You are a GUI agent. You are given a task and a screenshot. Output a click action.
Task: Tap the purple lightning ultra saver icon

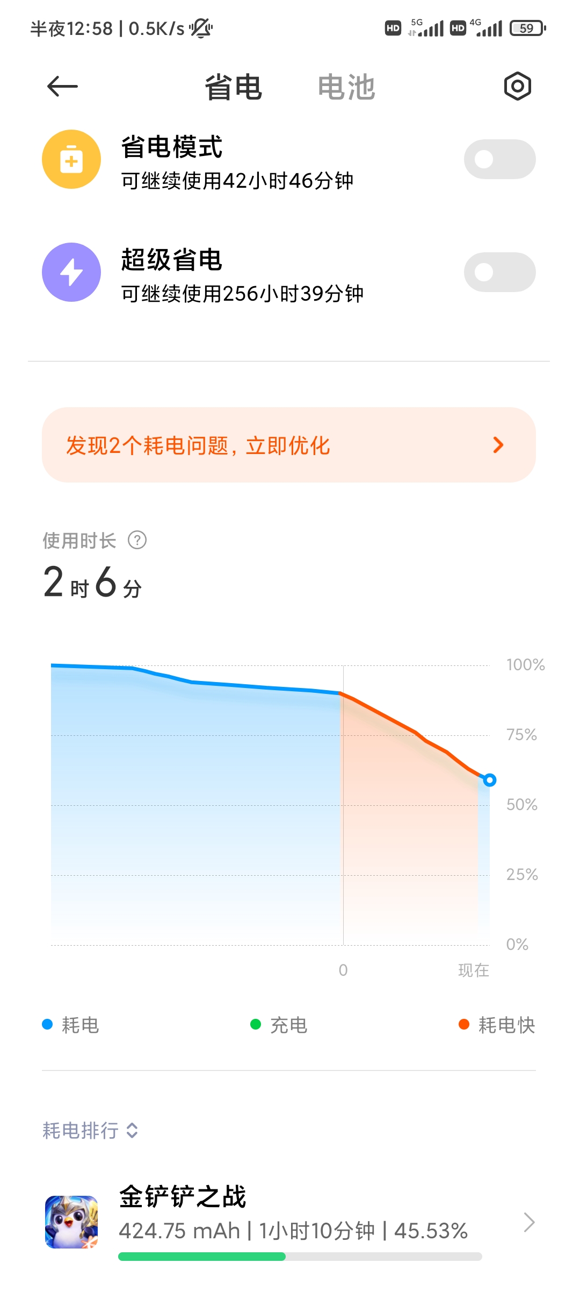71,272
